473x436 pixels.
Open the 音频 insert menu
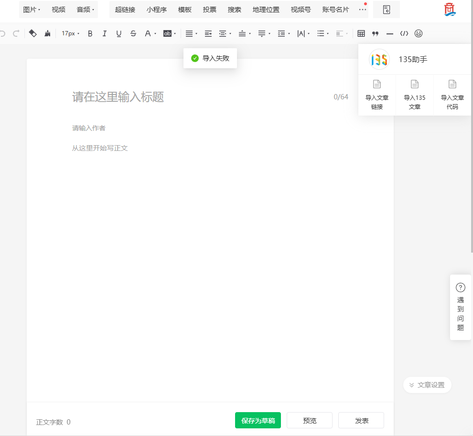86,10
